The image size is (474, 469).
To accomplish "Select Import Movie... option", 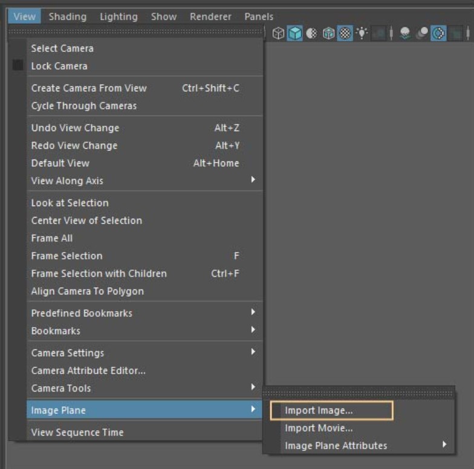I will [x=319, y=428].
